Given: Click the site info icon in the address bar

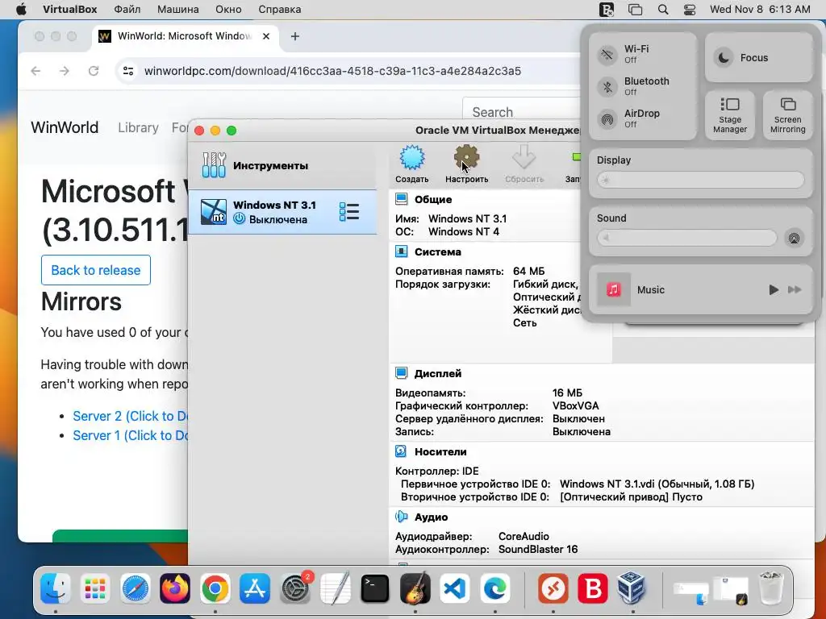Looking at the screenshot, I should tap(128, 71).
